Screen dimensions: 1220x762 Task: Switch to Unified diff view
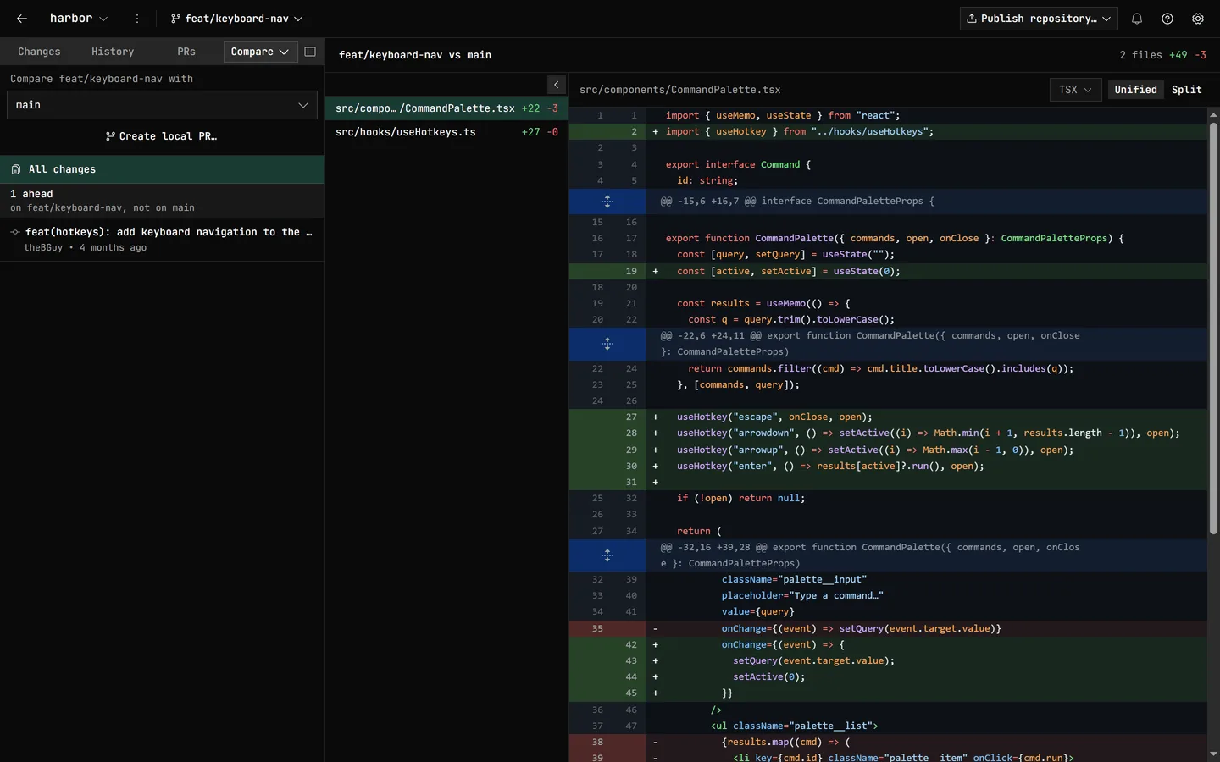[1135, 90]
